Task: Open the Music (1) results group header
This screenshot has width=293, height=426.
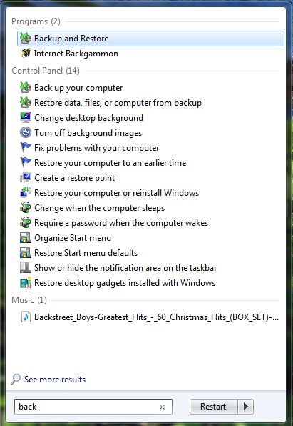Action: pos(29,300)
